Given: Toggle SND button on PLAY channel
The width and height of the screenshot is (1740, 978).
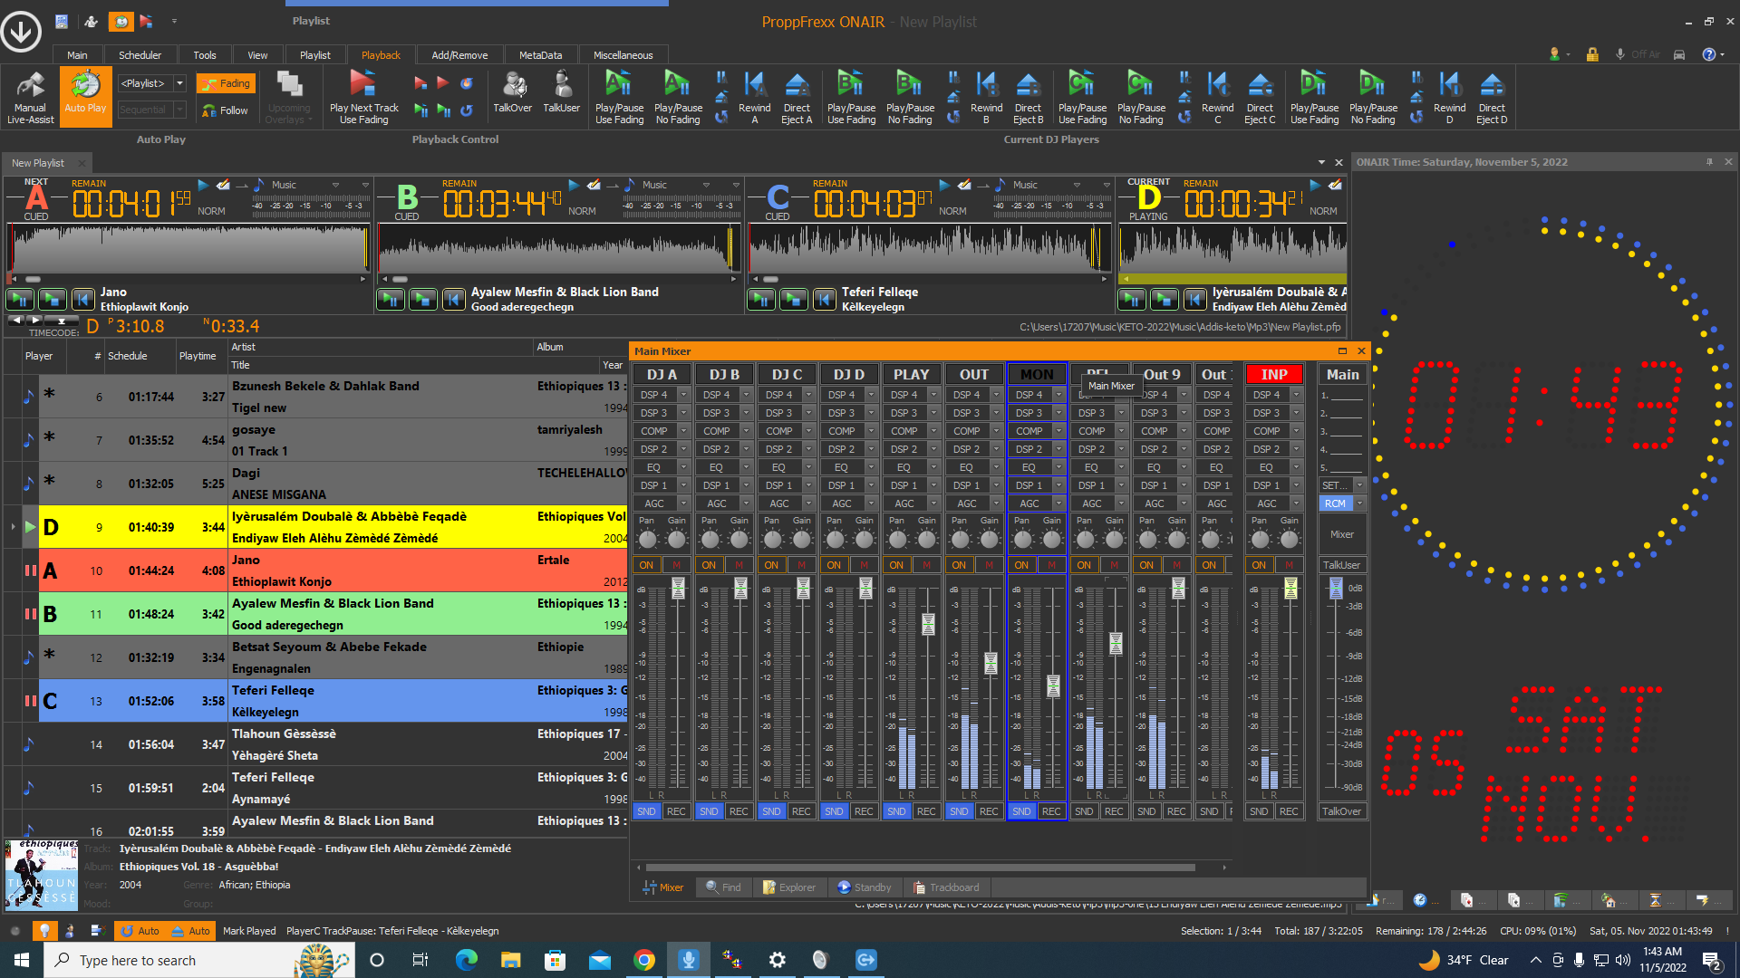Looking at the screenshot, I should [x=896, y=811].
